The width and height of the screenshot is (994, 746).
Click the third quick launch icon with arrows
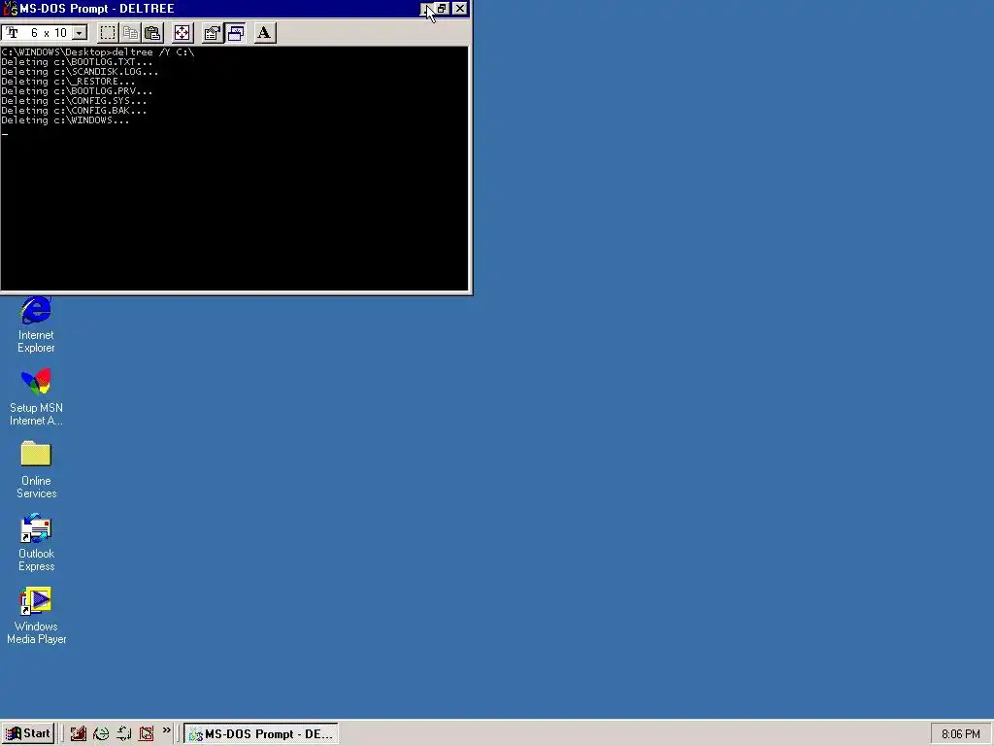pos(123,734)
